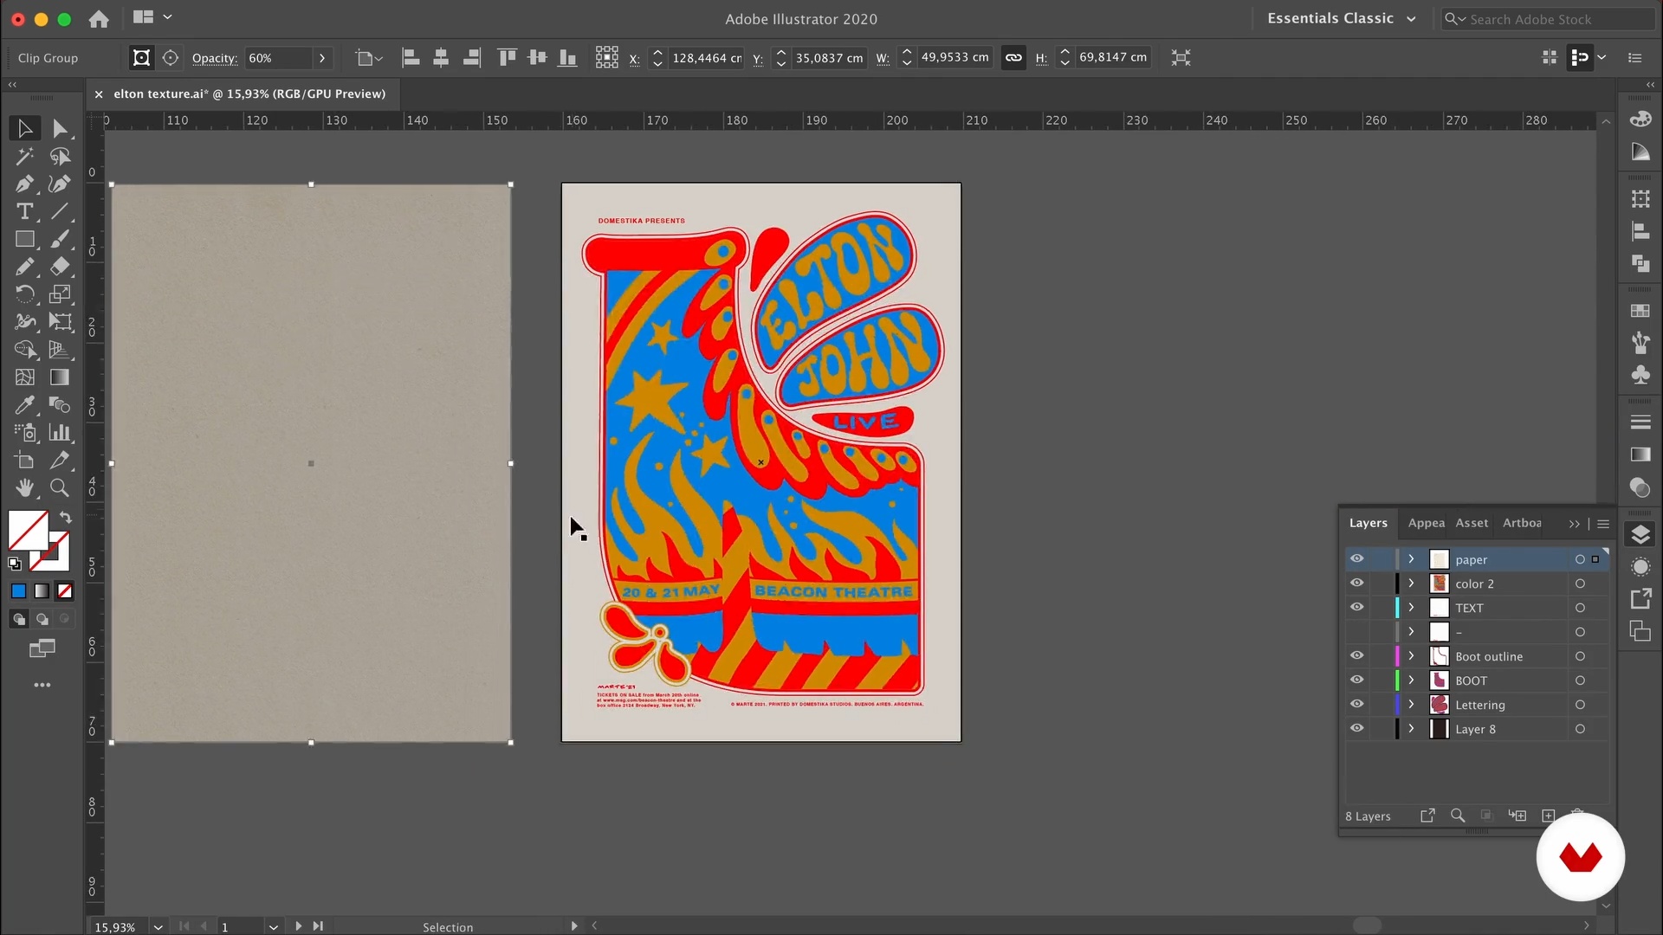Switch to the Artboards tab

[x=1522, y=523]
